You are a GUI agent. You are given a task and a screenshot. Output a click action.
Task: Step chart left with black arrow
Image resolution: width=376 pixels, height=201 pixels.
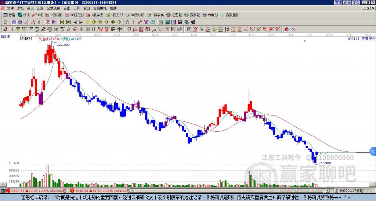[x=75, y=22]
